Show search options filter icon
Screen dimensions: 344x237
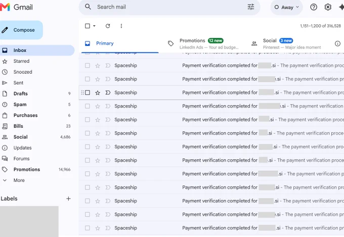(x=251, y=7)
